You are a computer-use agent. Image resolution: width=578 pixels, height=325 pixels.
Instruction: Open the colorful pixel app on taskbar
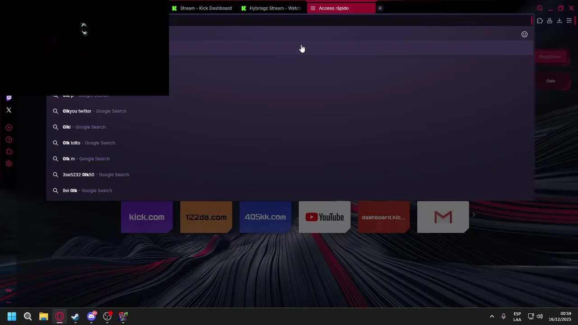coord(123,316)
